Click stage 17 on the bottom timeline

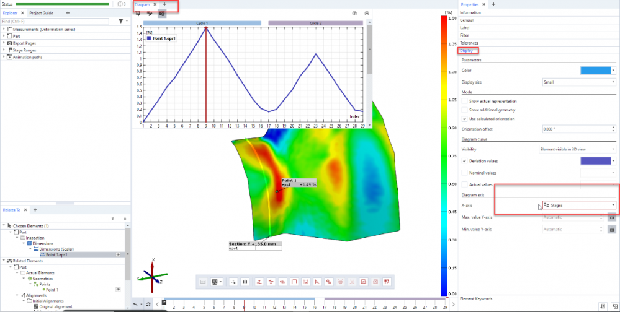(x=325, y=306)
